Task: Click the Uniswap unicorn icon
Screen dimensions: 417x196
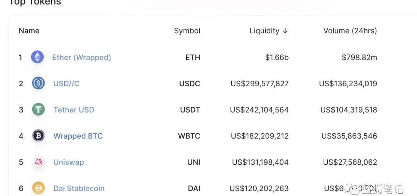Action: [38, 162]
